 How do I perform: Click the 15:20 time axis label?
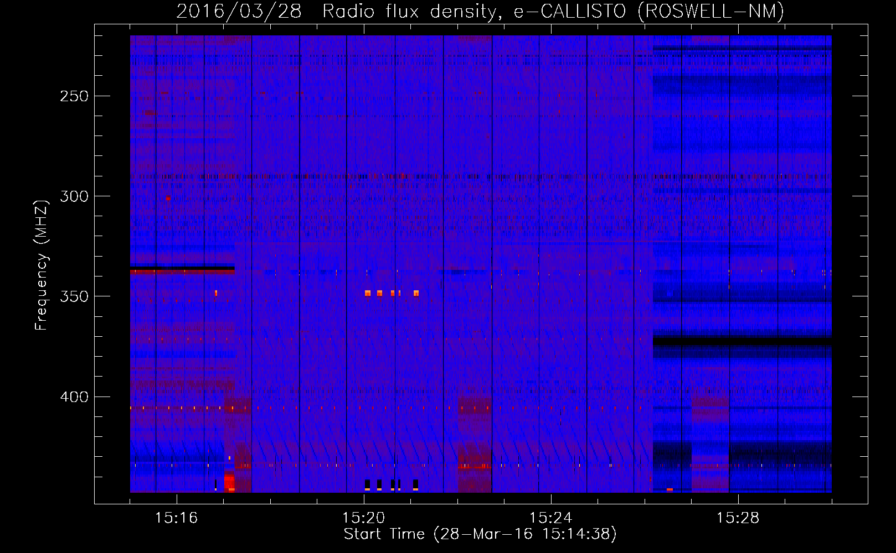tap(363, 518)
